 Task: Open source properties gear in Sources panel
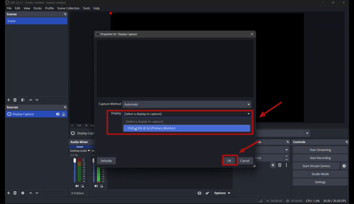point(23,193)
